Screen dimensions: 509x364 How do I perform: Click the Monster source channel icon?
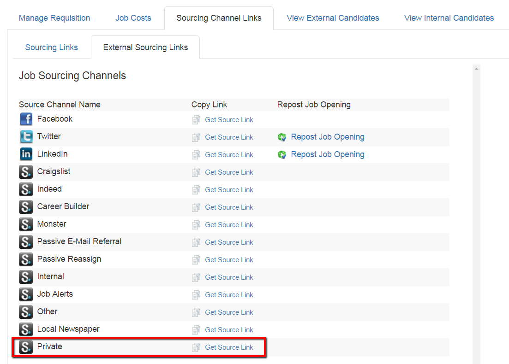click(26, 224)
